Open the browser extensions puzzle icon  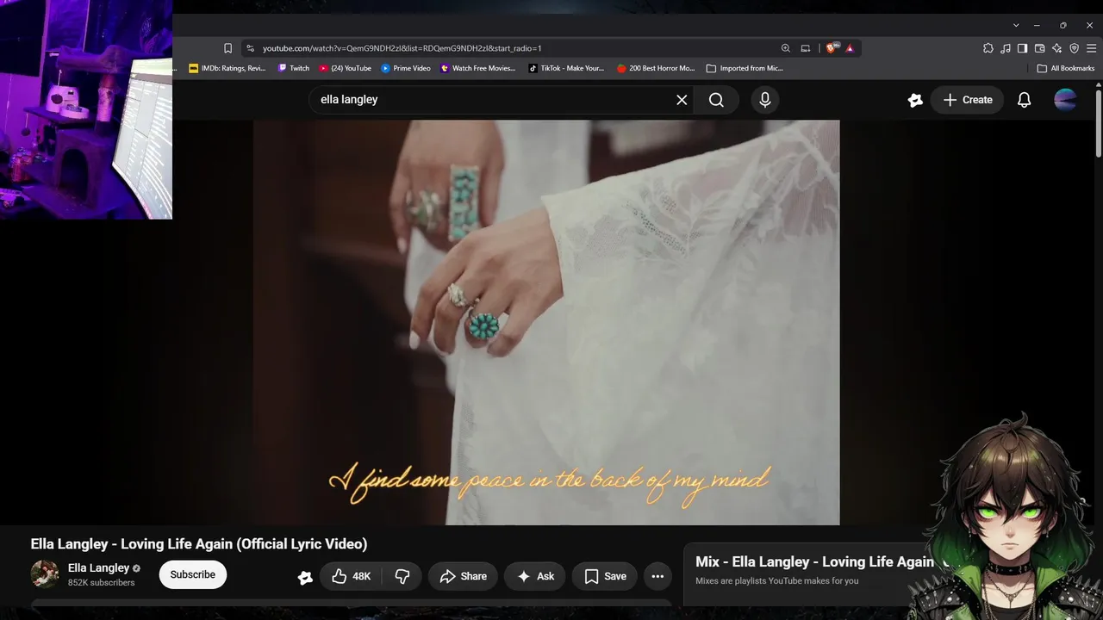pyautogui.click(x=988, y=48)
